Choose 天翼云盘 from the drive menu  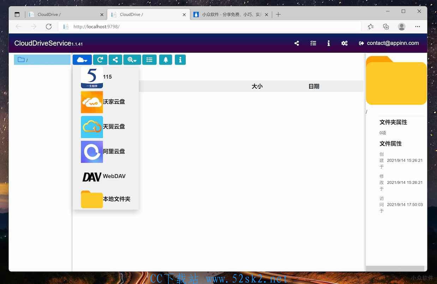105,127
